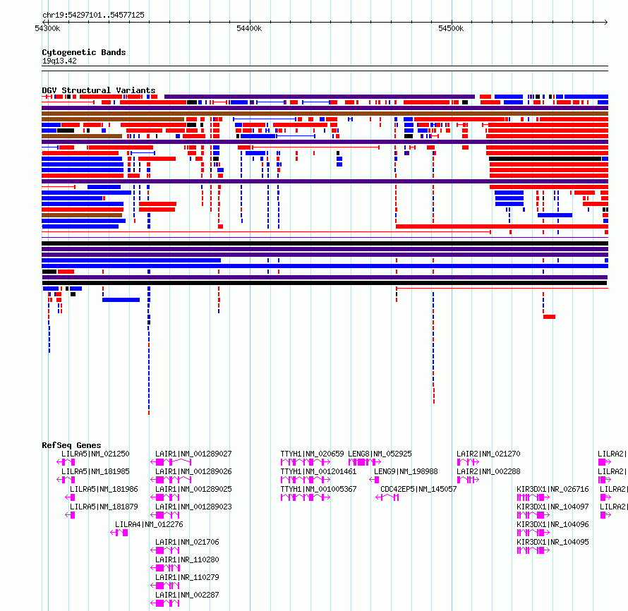Screen dimensions: 628x611
Task: Open the LAIR1|NM_002287 label
Action: pyautogui.click(x=187, y=595)
